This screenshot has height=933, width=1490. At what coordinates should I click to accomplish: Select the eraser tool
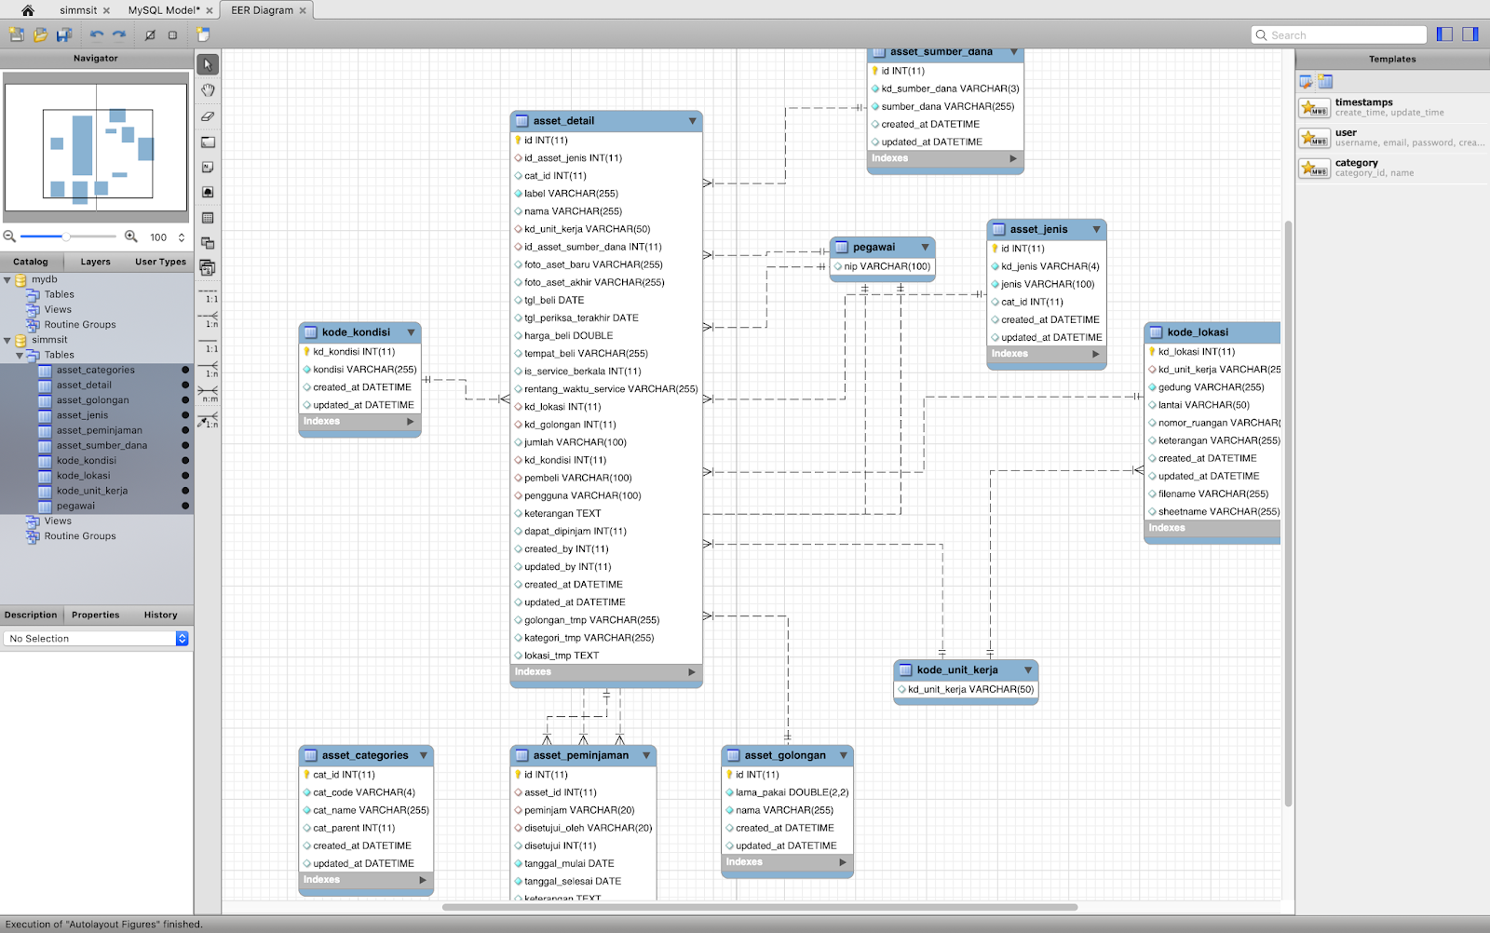point(208,116)
